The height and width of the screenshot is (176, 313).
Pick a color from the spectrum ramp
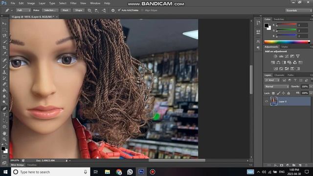[x=287, y=42]
